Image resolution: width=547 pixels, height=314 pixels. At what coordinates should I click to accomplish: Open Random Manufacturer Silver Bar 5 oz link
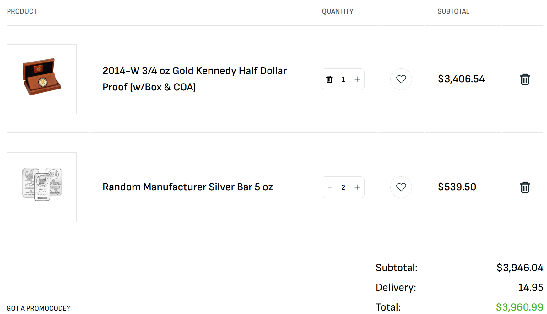[187, 187]
